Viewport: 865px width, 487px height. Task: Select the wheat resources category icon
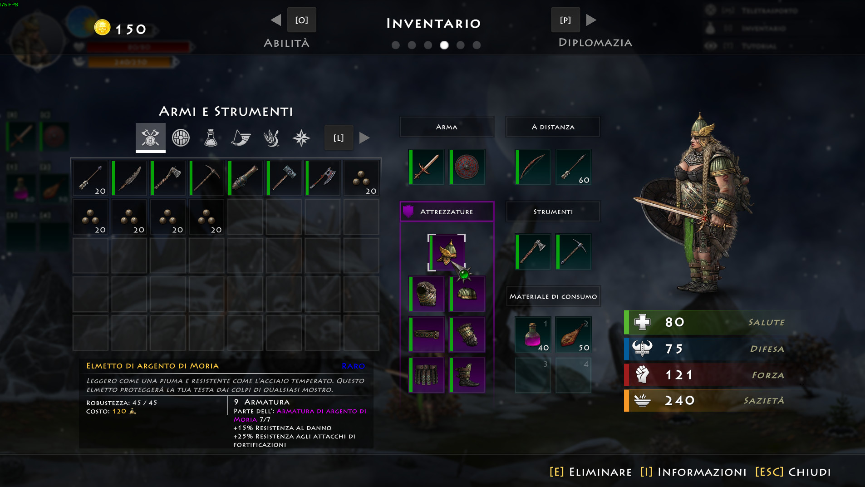tap(271, 138)
